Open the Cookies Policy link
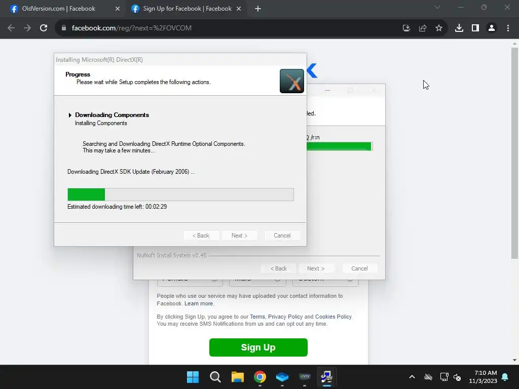Image resolution: width=519 pixels, height=389 pixels. [333, 317]
